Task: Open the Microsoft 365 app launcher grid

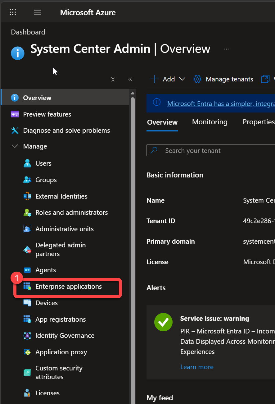Action: (13, 12)
